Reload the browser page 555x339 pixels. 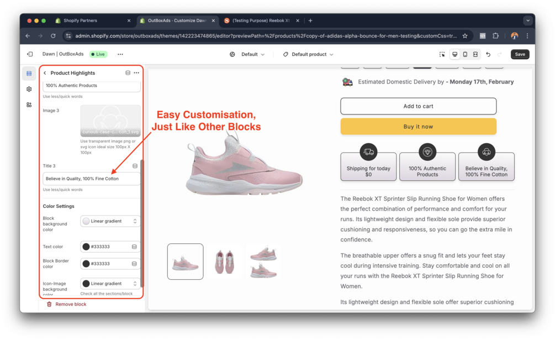(x=53, y=36)
